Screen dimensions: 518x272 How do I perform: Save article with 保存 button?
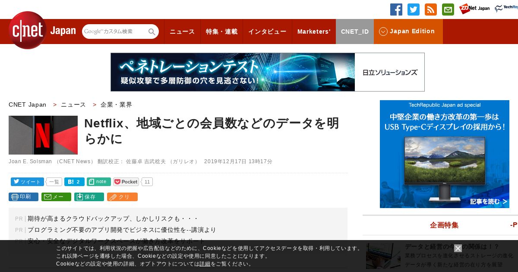(89, 197)
